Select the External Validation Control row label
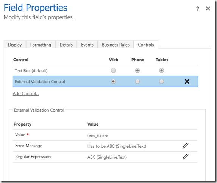Image resolution: width=217 pixels, height=183 pixels. tap(40, 82)
